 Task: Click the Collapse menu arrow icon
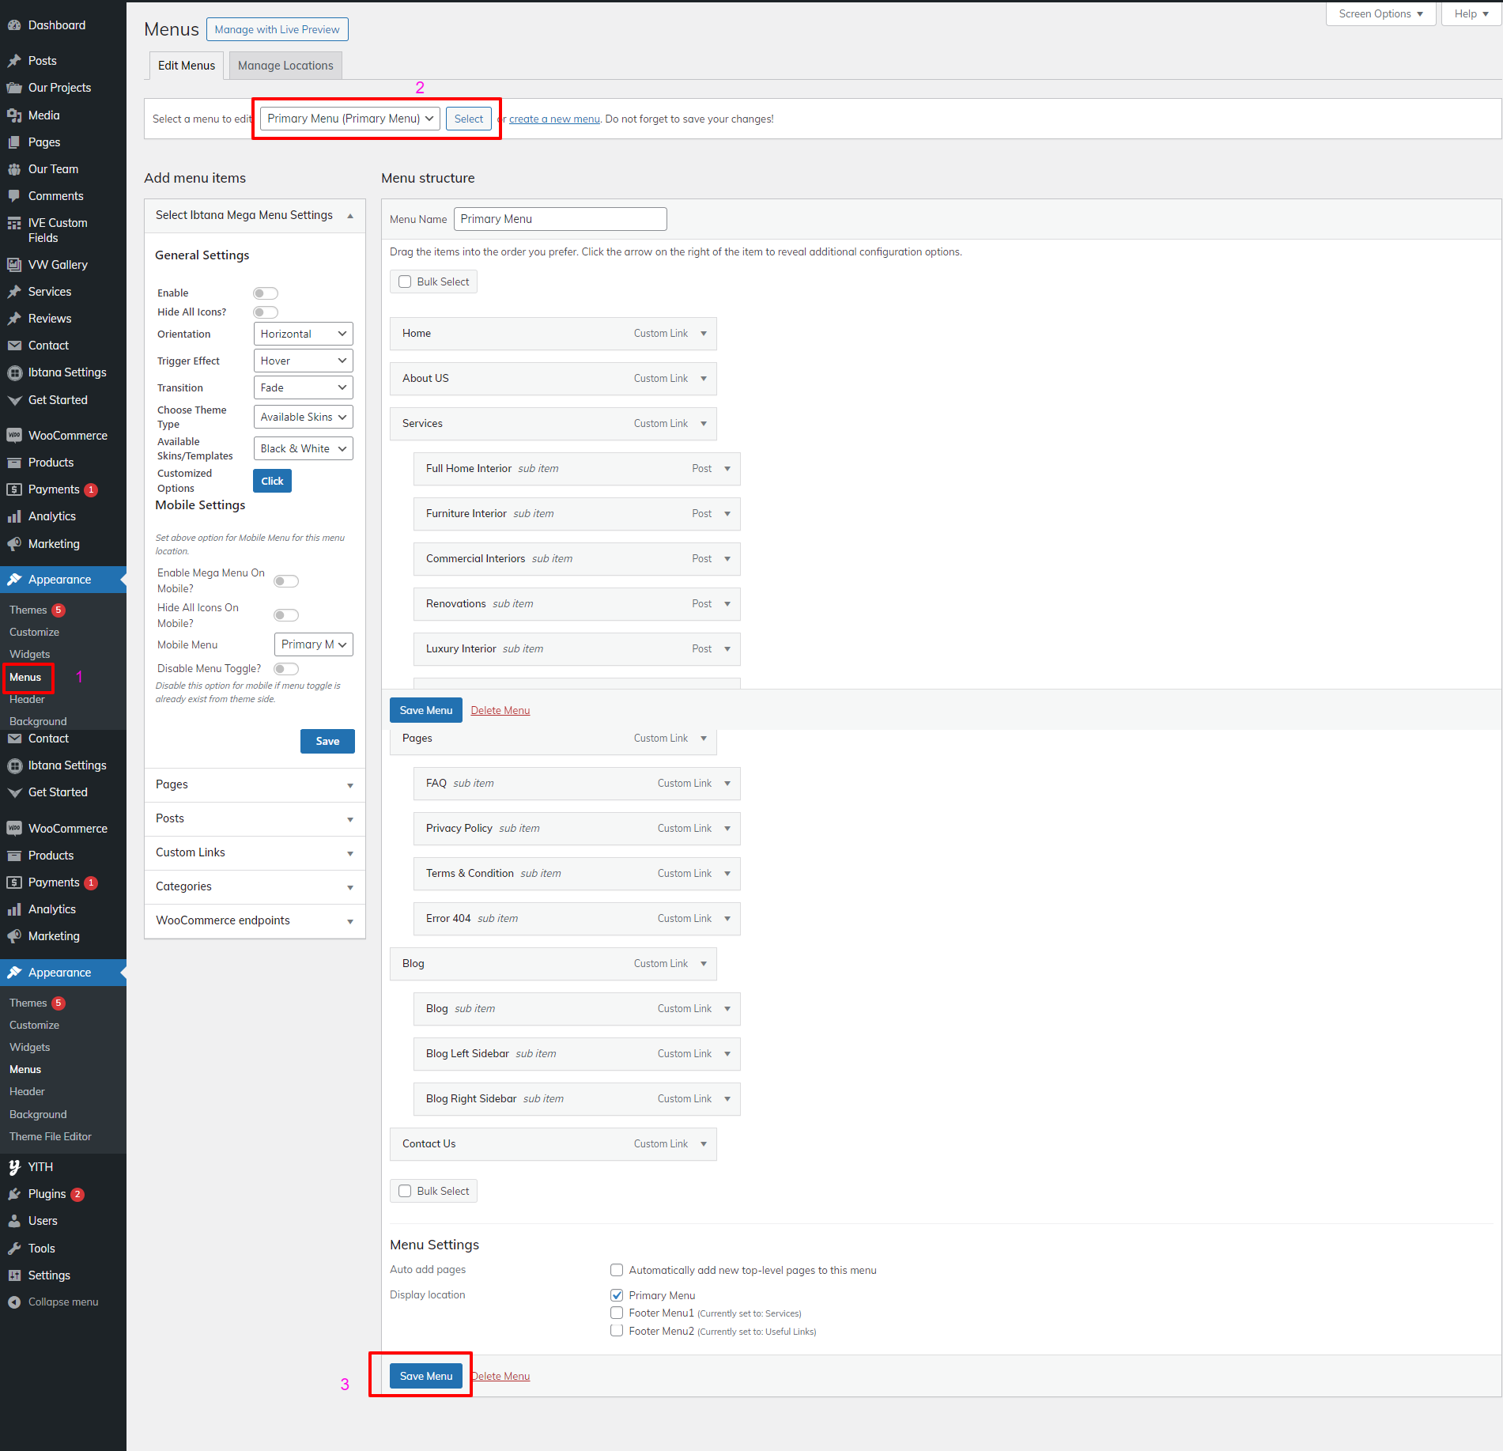(x=14, y=1302)
